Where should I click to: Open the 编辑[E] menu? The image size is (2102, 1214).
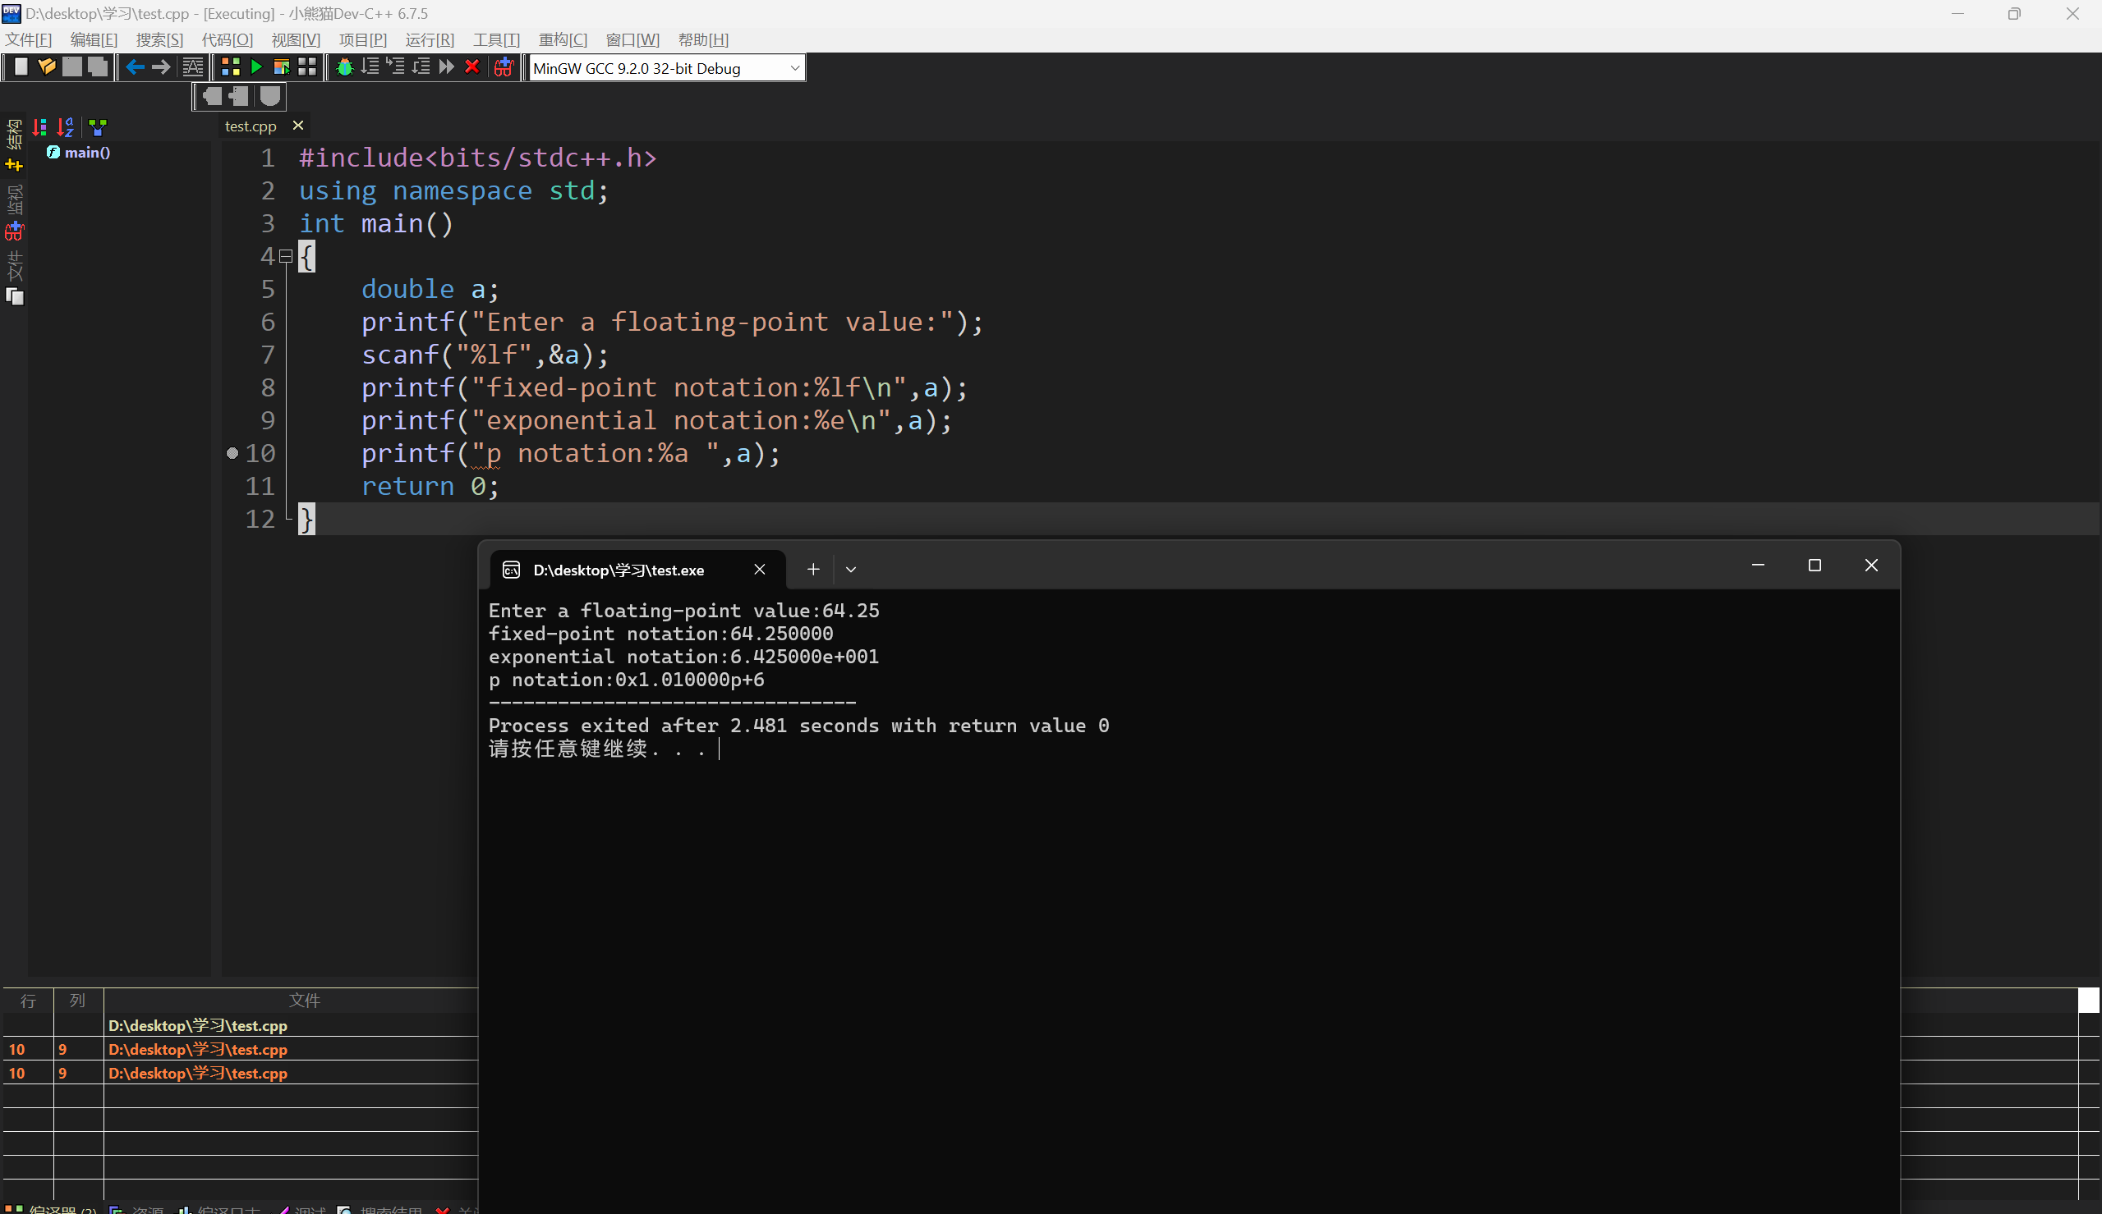94,39
